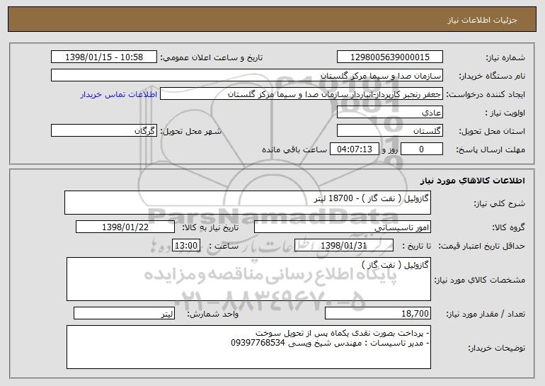The height and width of the screenshot is (386, 545).
Task: Click the label مهلت ارسال پاسخ
Action: coord(490,150)
